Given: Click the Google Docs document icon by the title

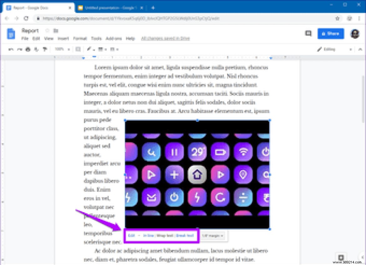Looking at the screenshot, I should point(11,33).
